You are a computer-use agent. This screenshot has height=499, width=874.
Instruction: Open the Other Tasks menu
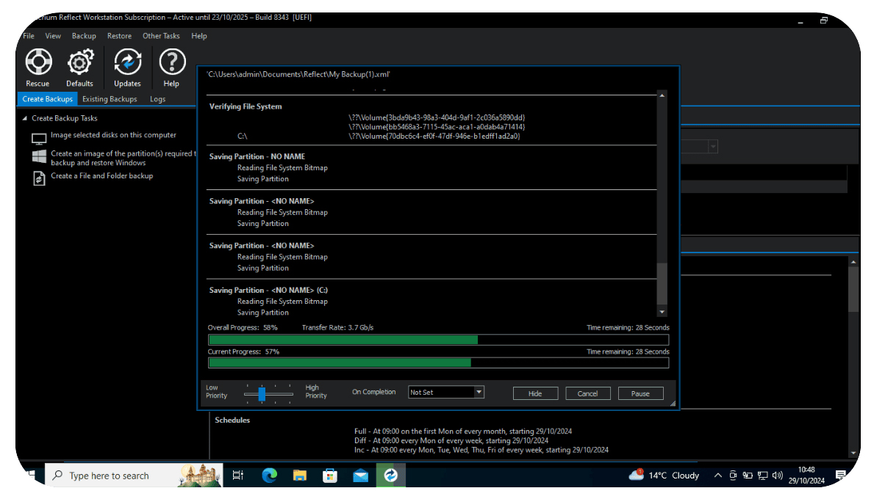coord(161,36)
